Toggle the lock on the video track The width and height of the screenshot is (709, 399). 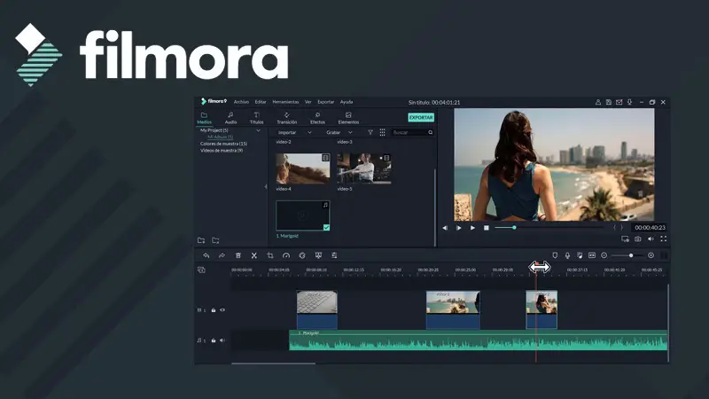click(213, 310)
